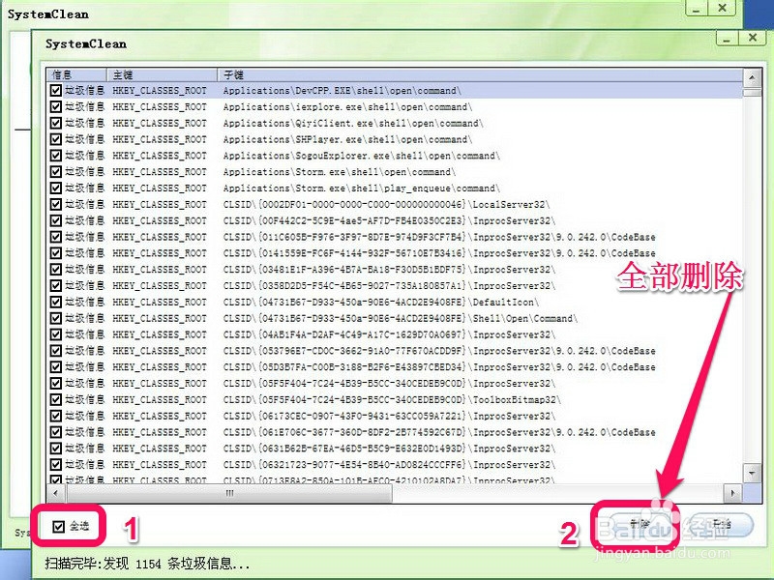Viewport: 774px width, 580px height.
Task: Sort by the 信息 column header
Action: click(77, 75)
